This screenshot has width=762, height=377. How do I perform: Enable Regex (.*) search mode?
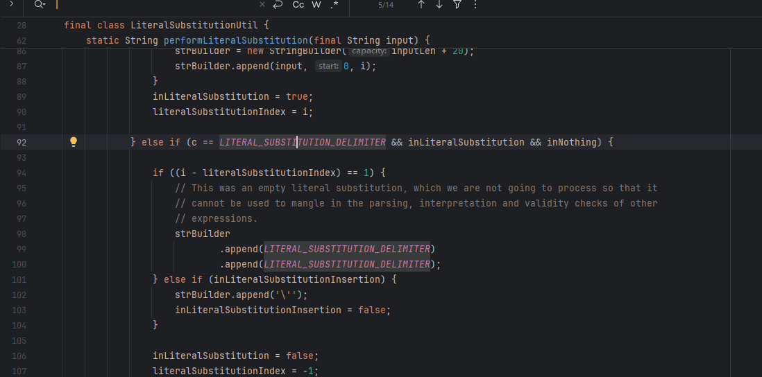[335, 4]
